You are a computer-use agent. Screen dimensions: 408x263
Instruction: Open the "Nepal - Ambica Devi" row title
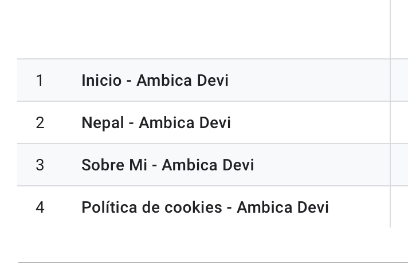coord(156,122)
